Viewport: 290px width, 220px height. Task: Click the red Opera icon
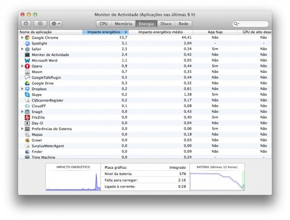[x=27, y=66]
